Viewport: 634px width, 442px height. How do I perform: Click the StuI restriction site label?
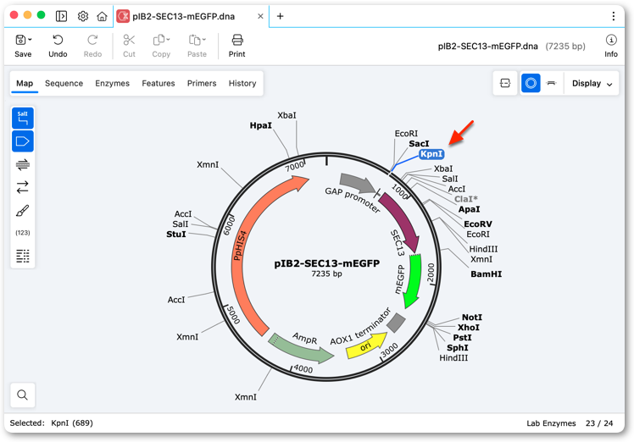tap(176, 234)
